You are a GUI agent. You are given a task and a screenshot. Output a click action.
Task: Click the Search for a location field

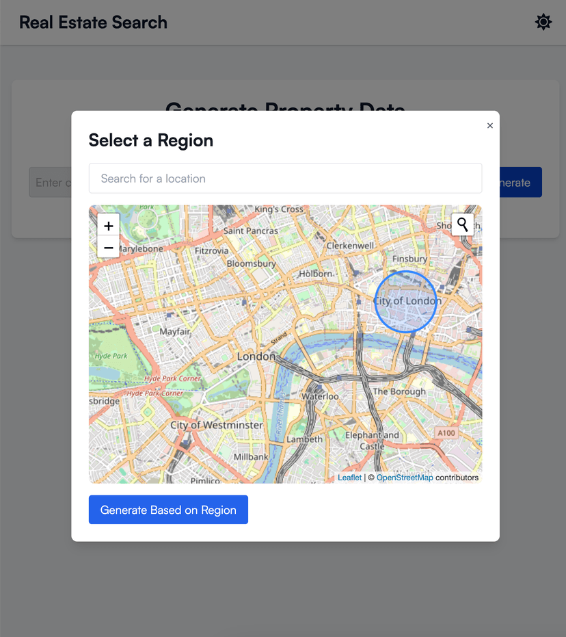click(285, 179)
